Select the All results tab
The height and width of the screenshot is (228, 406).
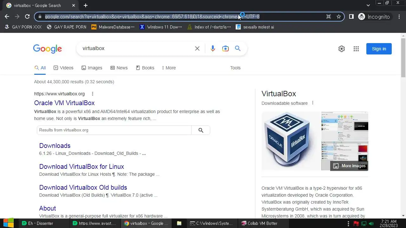tap(40, 68)
